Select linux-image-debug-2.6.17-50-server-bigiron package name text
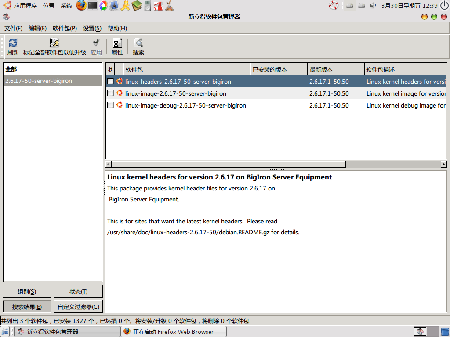The width and height of the screenshot is (450, 337). pyautogui.click(x=185, y=105)
